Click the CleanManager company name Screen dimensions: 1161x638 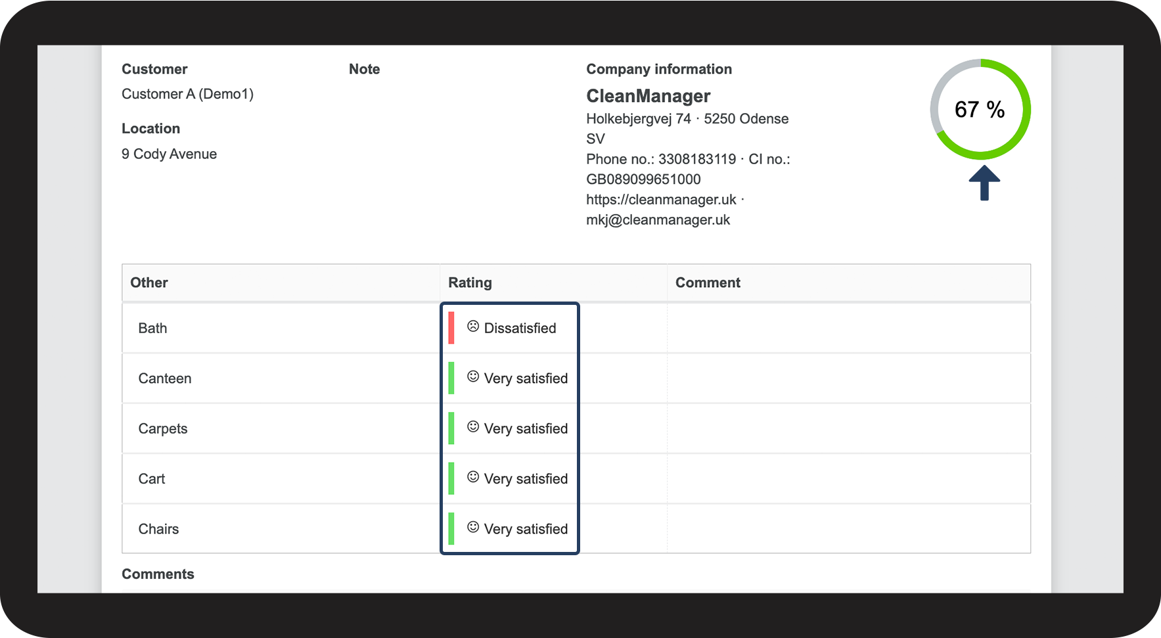coord(648,96)
